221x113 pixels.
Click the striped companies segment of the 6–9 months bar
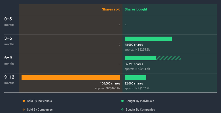pyautogui.click(x=168, y=58)
